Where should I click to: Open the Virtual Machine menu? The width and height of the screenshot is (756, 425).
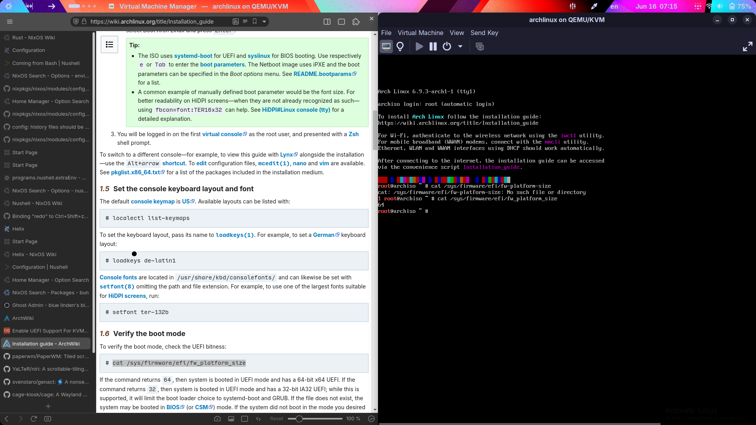[420, 33]
